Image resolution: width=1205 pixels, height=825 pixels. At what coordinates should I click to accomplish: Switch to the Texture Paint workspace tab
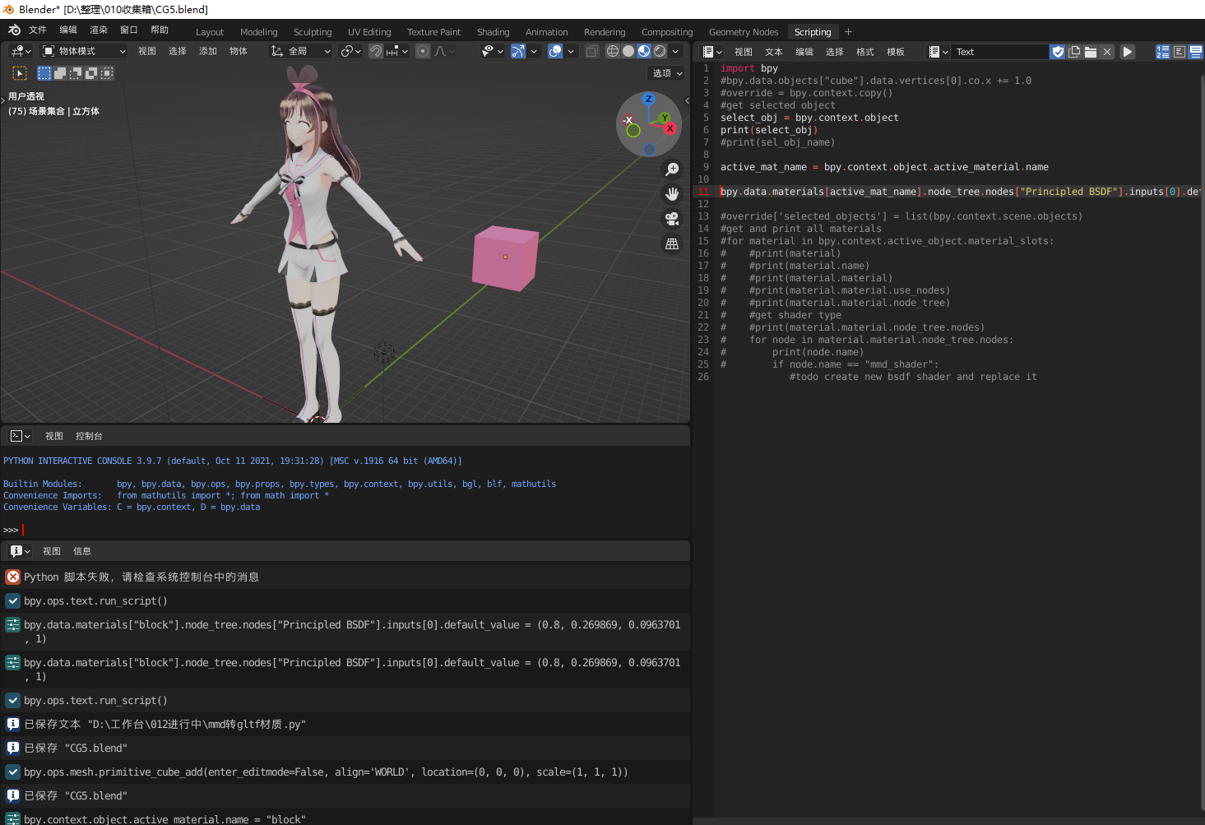[x=433, y=32]
